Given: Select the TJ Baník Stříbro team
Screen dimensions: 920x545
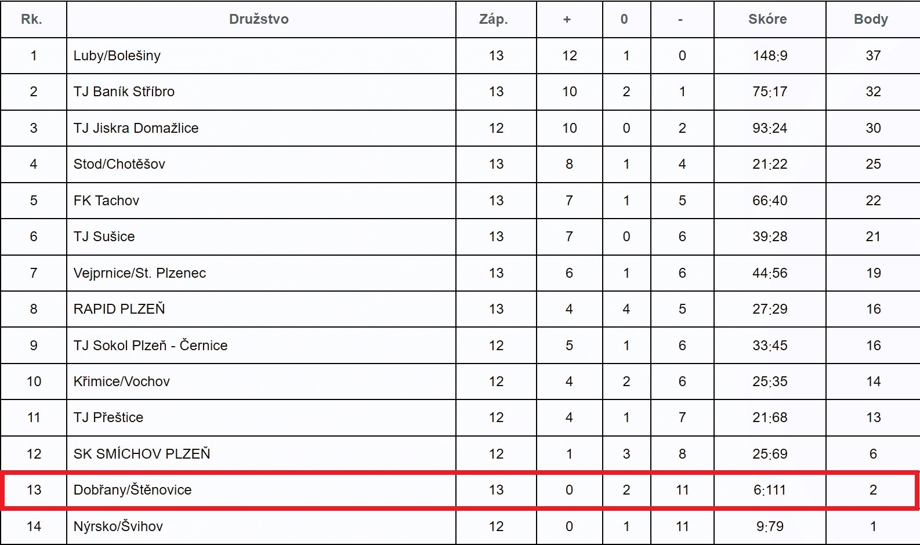Looking at the screenshot, I should coord(124,92).
